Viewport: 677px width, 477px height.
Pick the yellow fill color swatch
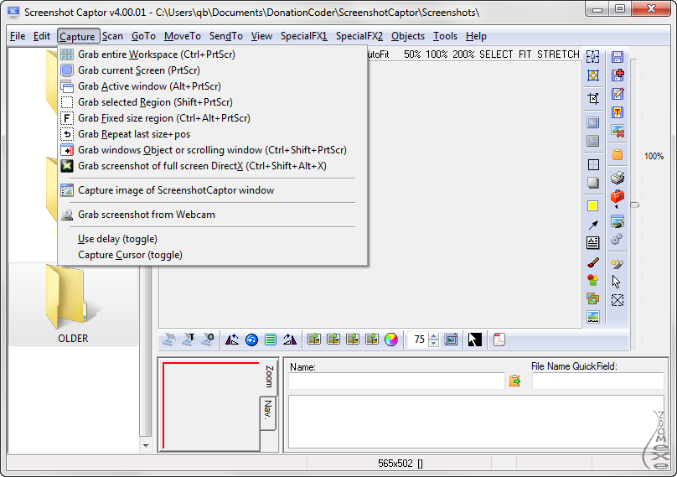tap(592, 206)
